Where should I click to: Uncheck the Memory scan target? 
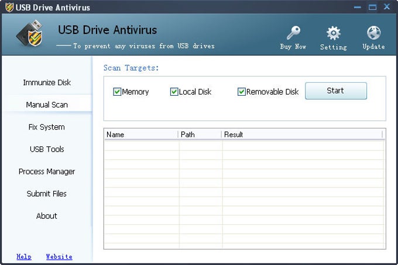[117, 92]
